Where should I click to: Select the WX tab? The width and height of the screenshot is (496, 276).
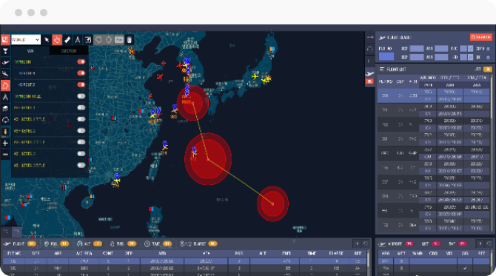tap(30, 50)
